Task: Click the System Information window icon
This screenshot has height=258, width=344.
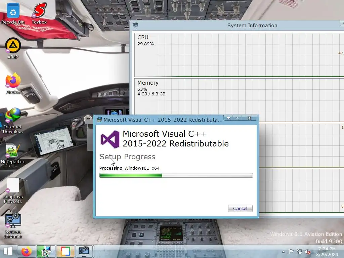Action: pos(135,25)
